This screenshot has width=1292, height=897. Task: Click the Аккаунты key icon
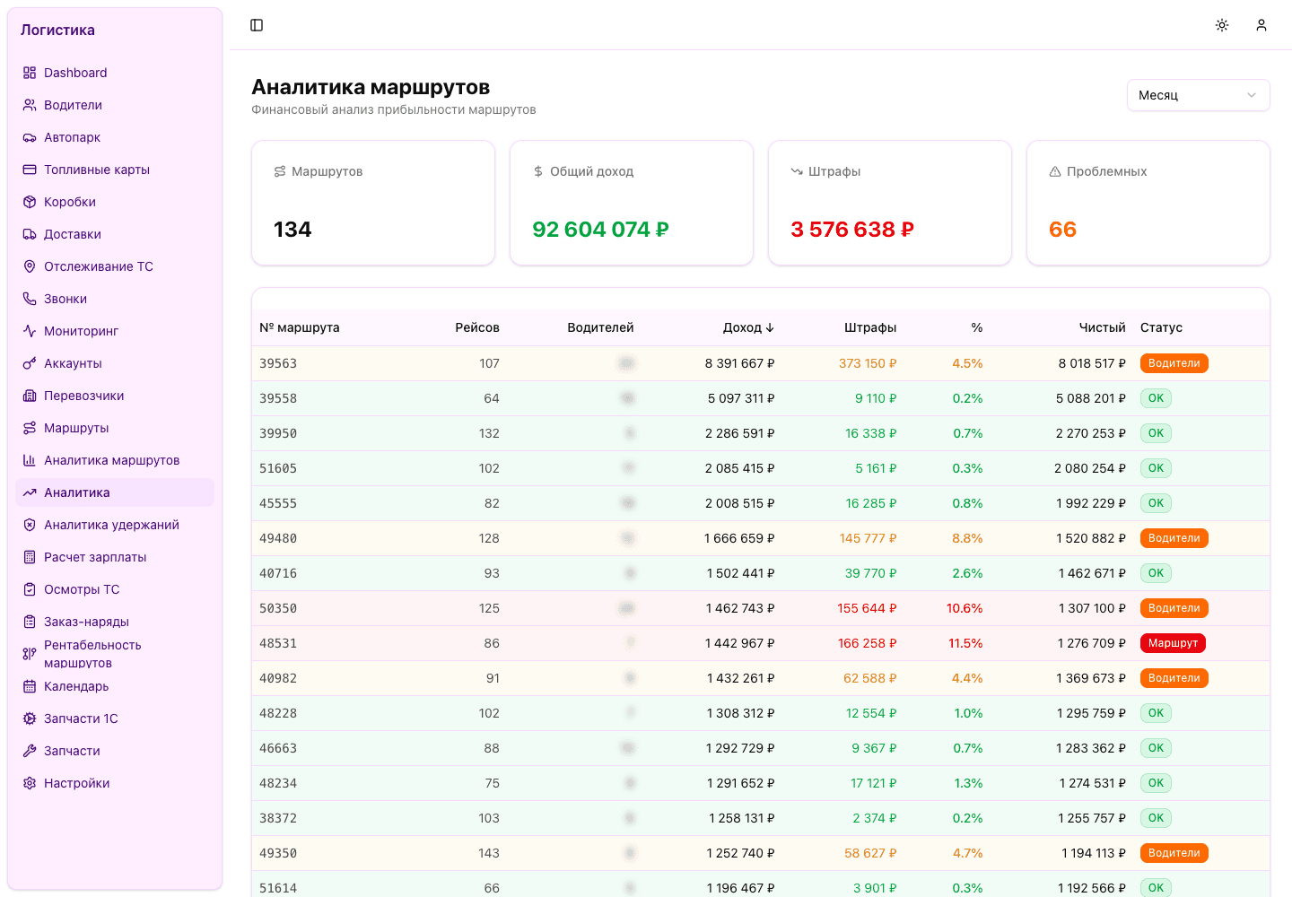tap(30, 363)
